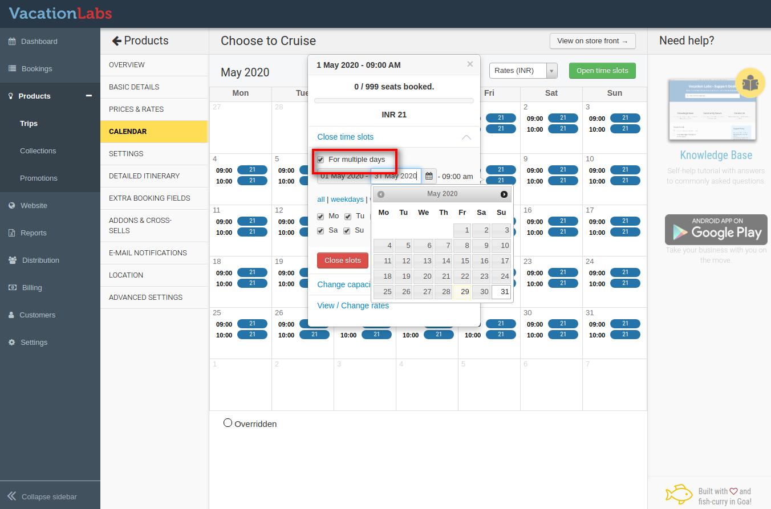Click the back arrow next to Products
This screenshot has height=509, width=771.
pyautogui.click(x=117, y=41)
